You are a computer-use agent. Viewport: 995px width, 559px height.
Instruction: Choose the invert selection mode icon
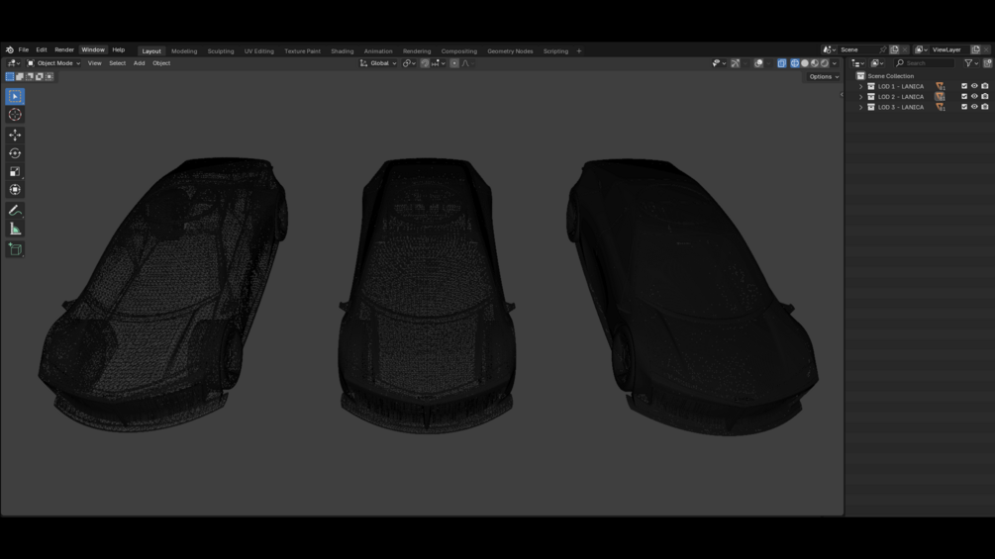pyautogui.click(x=40, y=77)
